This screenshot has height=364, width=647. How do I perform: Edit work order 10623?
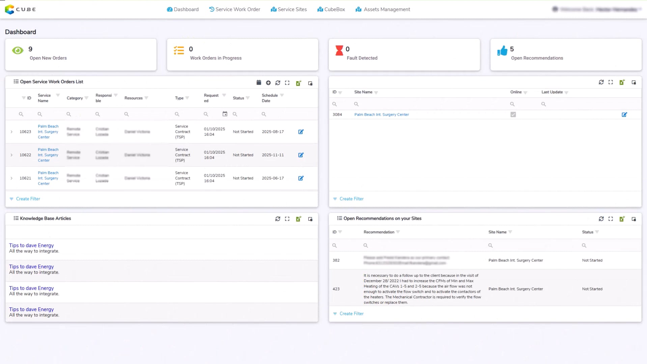(301, 132)
